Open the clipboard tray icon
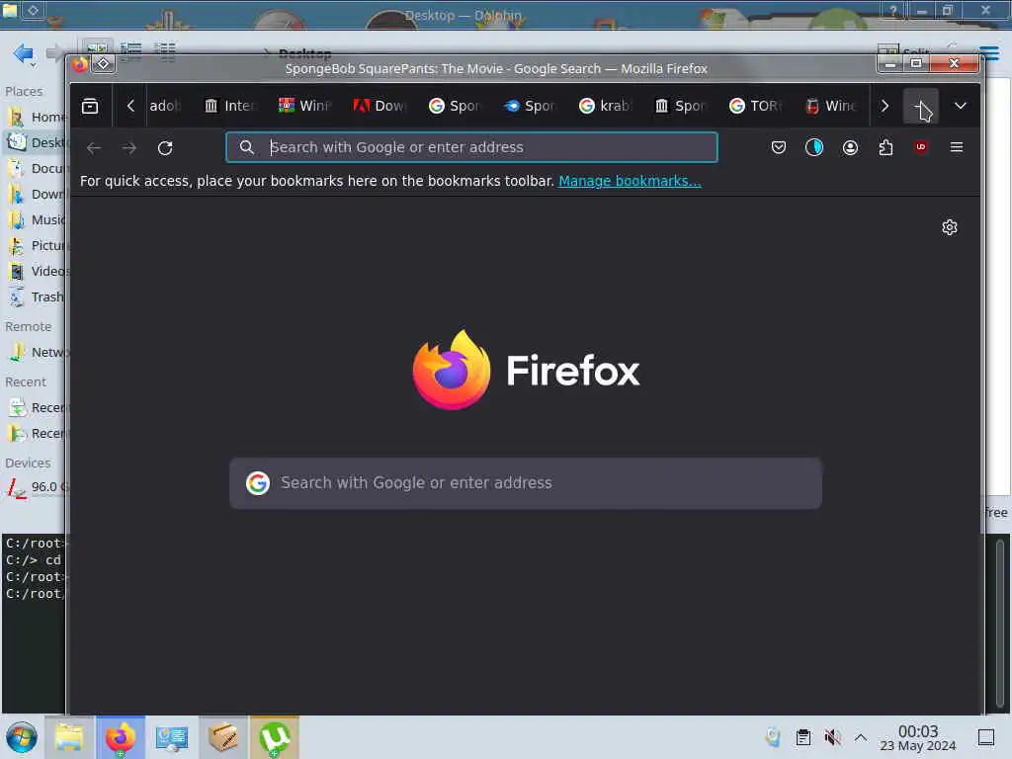Screen dimensions: 1012x759 pos(802,737)
